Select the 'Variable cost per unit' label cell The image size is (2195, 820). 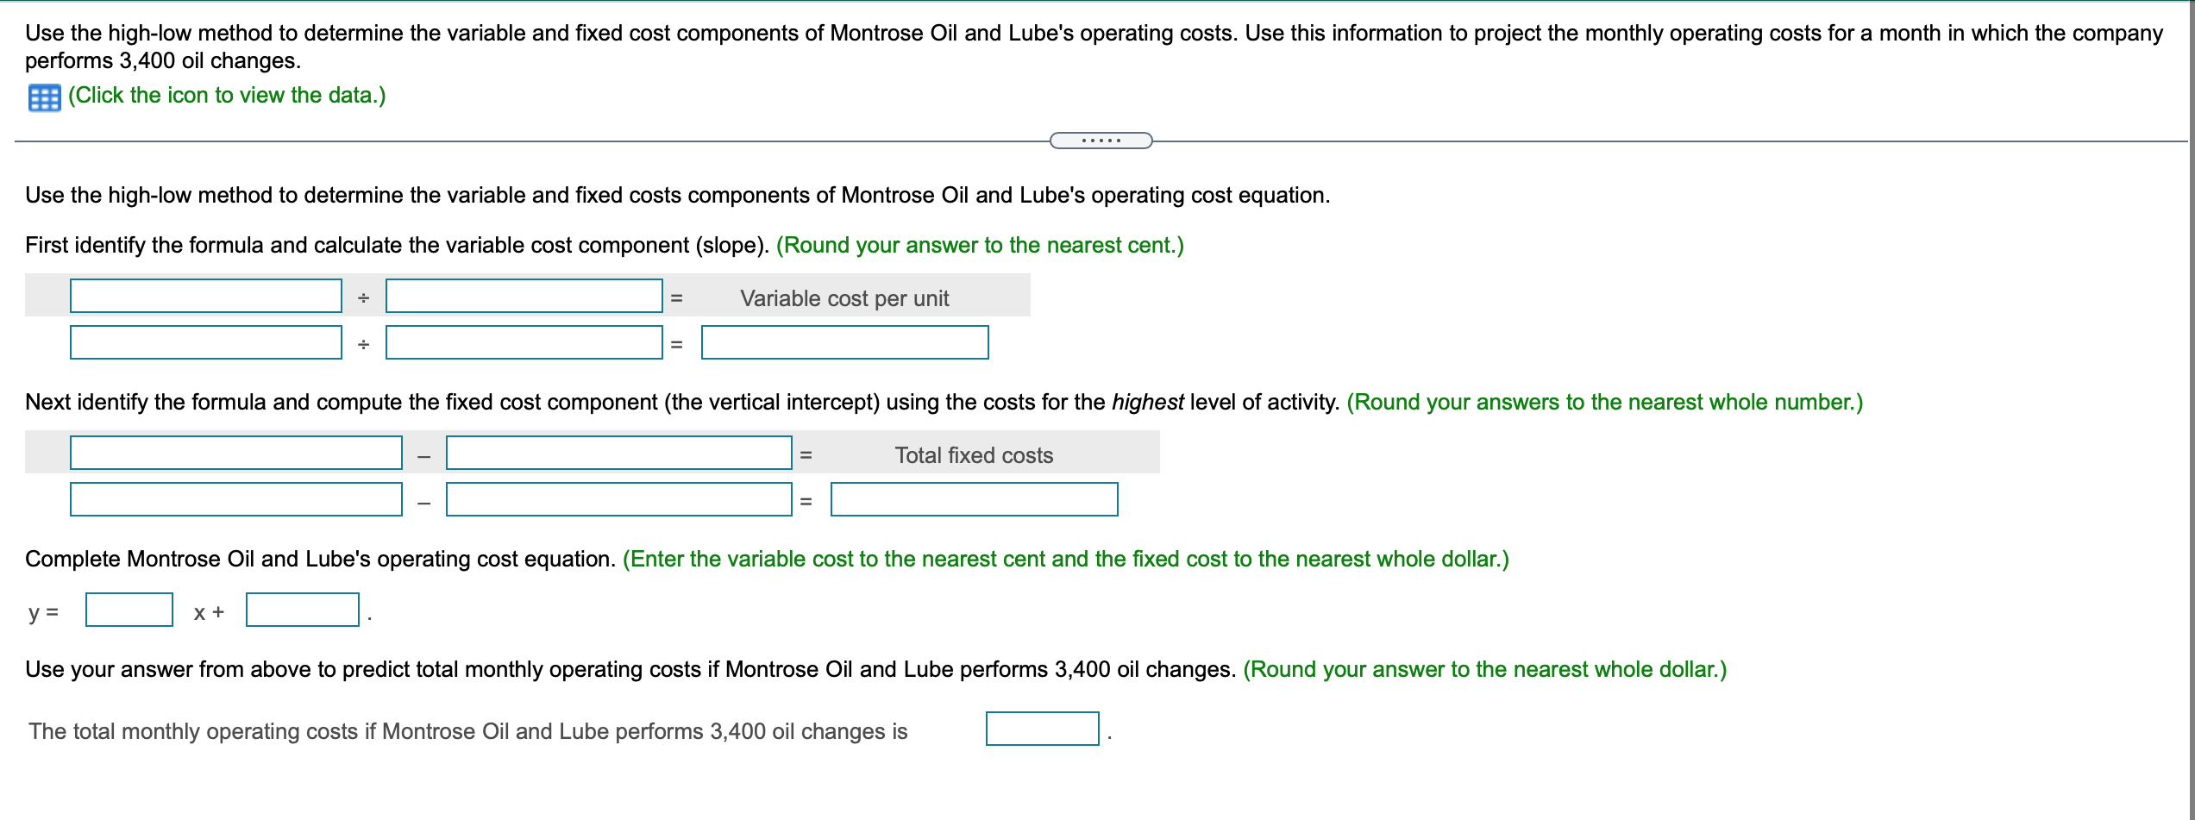coord(844,298)
